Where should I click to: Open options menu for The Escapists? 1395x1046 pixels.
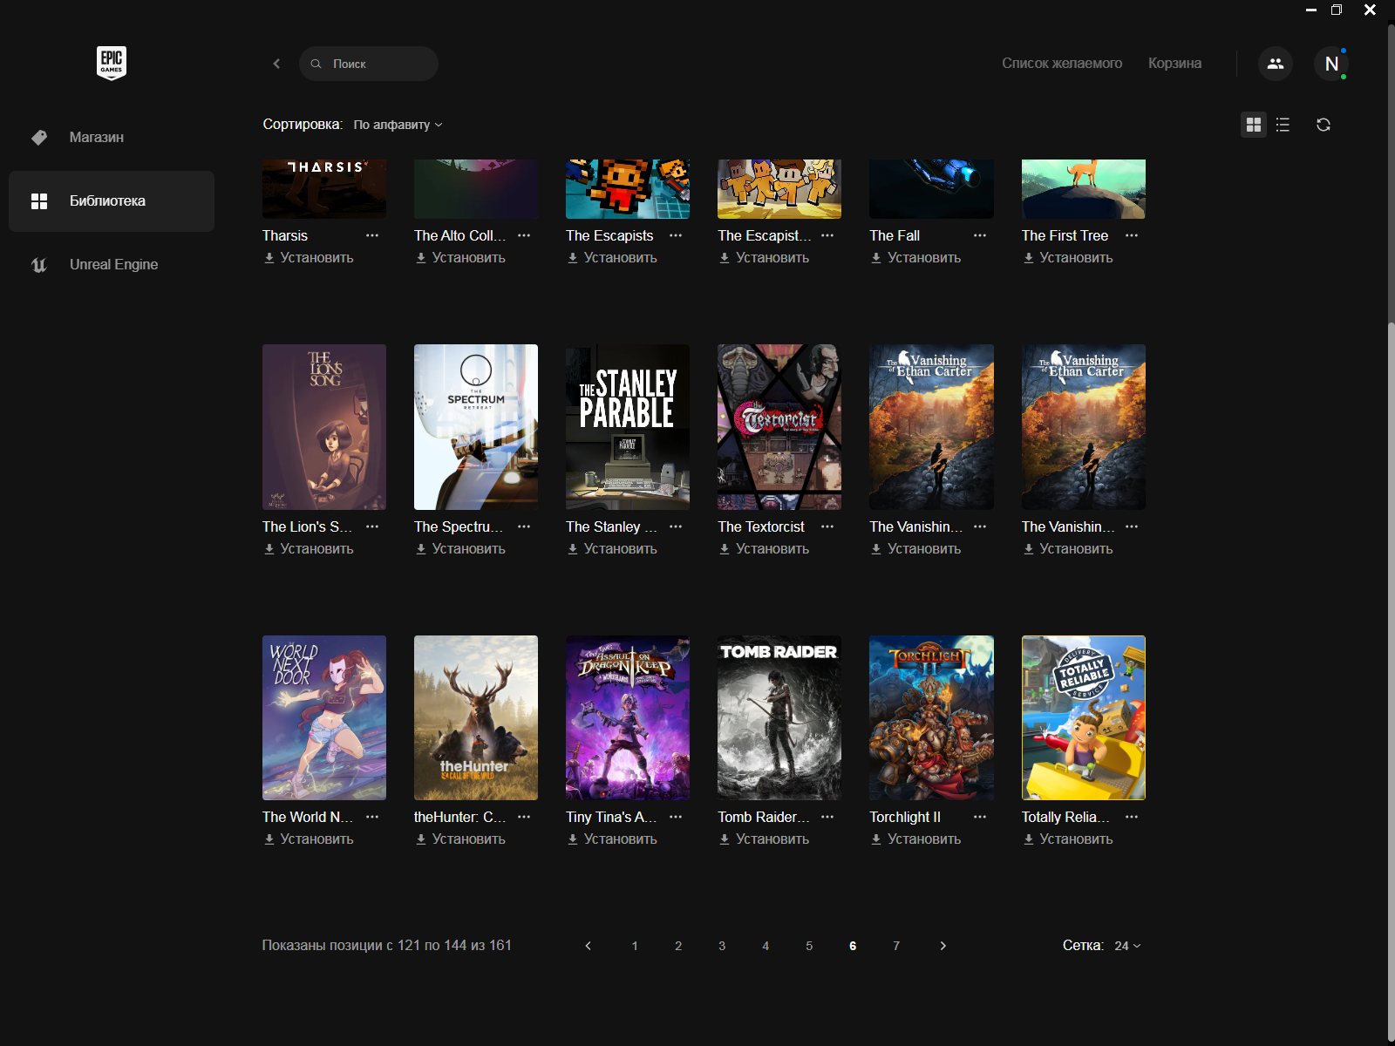tap(676, 235)
